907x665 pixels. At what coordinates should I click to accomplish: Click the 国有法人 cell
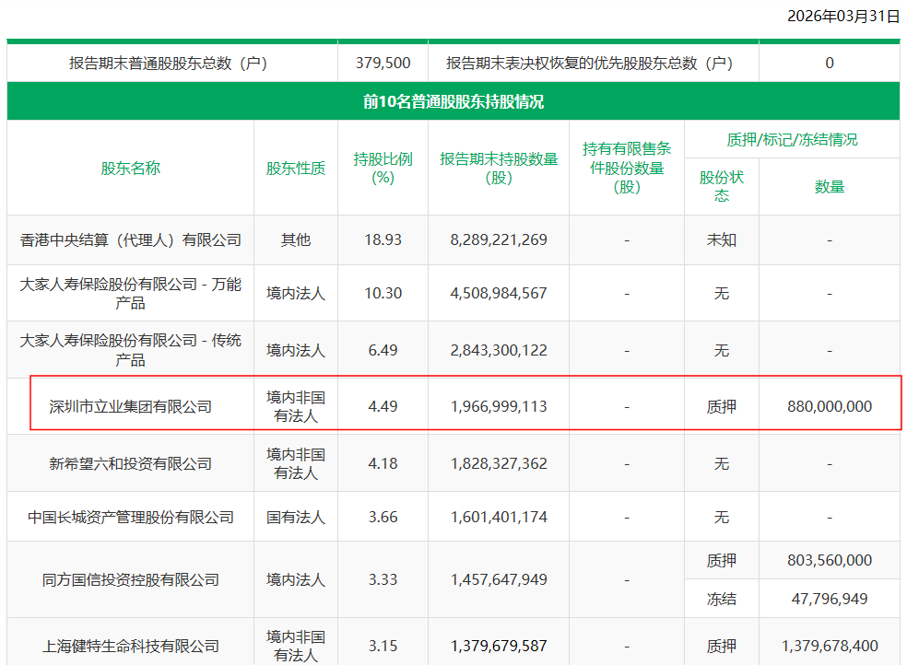pos(296,517)
